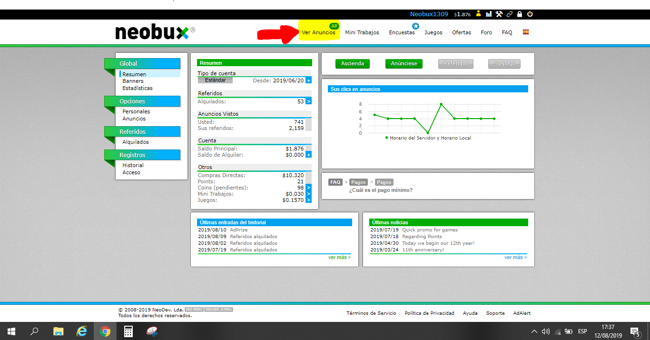Open Mini Trabajos menu
The height and width of the screenshot is (340, 650).
coord(362,32)
